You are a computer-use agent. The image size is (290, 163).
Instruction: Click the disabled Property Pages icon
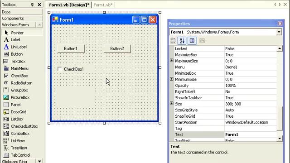pos(202,41)
